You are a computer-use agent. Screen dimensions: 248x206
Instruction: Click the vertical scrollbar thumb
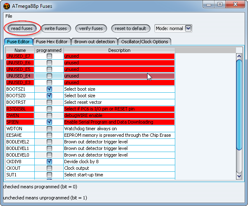pyautogui.click(x=239, y=105)
